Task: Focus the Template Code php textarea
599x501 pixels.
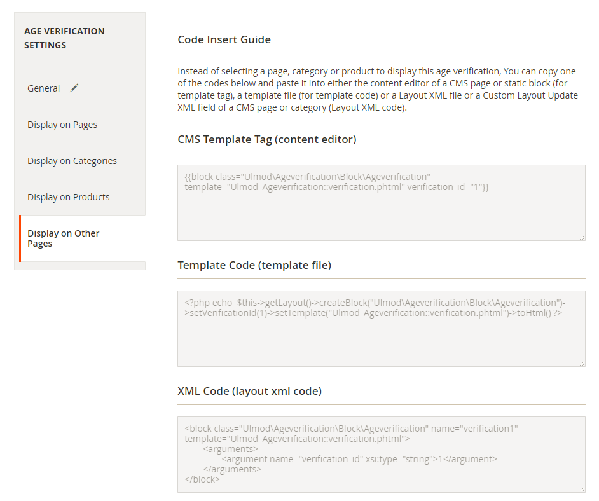Action: tap(382, 329)
